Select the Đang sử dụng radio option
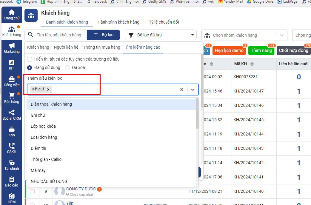Viewport: 311px width, 205px height. click(x=30, y=67)
